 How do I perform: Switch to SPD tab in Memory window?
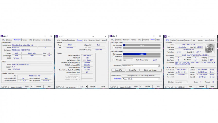tap(85, 40)
